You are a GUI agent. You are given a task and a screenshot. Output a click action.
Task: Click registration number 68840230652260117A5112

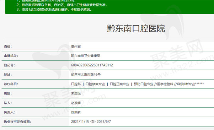coord(92,65)
